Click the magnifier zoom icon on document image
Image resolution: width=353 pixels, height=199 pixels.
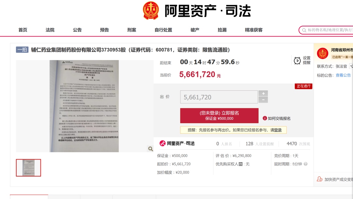tap(150, 149)
